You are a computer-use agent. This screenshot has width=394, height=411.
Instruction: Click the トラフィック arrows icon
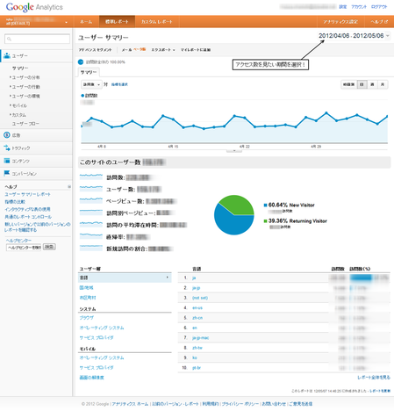tap(7, 148)
